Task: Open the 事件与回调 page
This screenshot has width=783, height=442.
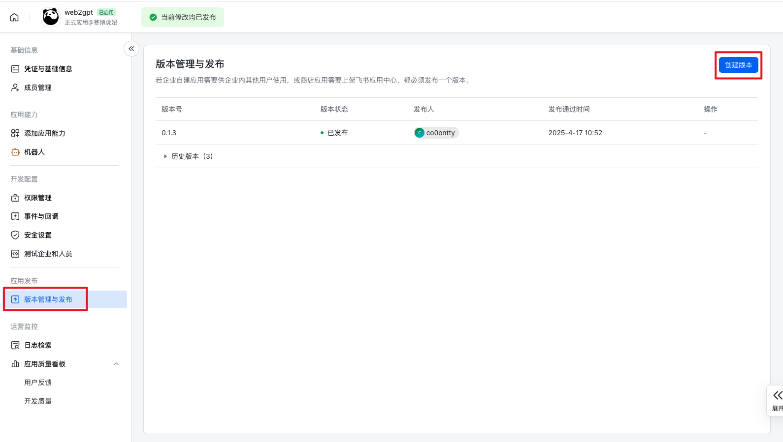Action: click(x=41, y=216)
